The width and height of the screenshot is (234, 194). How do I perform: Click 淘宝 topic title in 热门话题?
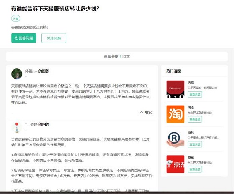click(191, 108)
